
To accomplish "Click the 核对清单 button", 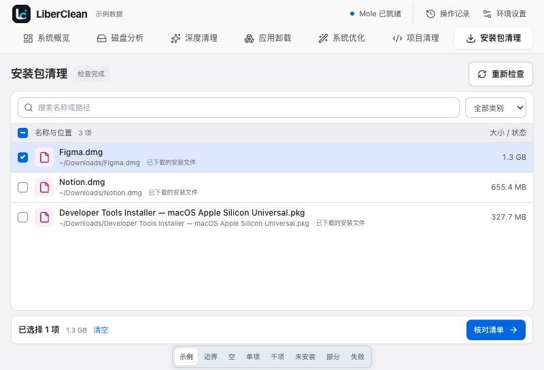I will click(x=496, y=330).
